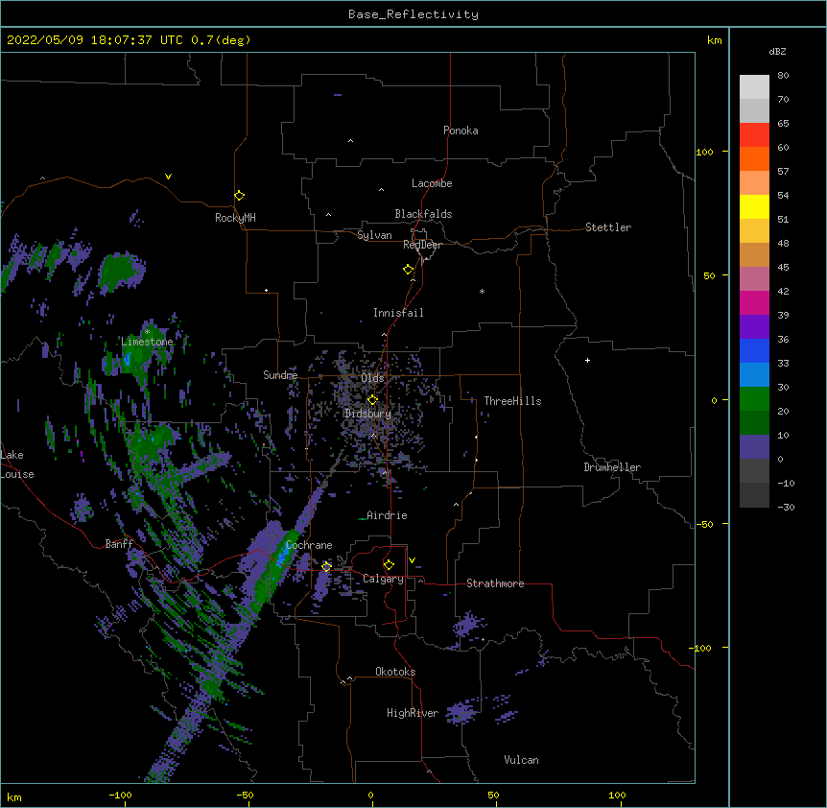Pick the yellow 51-54 dBZ legend swatch

tap(754, 206)
